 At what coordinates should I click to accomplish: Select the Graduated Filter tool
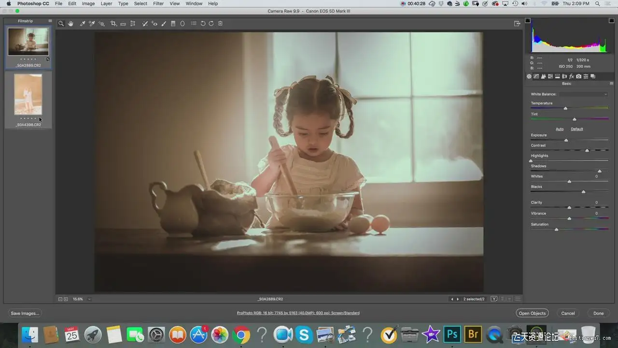coord(173,23)
